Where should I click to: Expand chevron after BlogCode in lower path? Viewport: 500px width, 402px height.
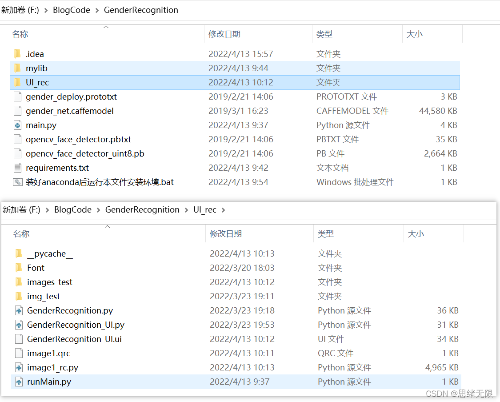point(98,210)
